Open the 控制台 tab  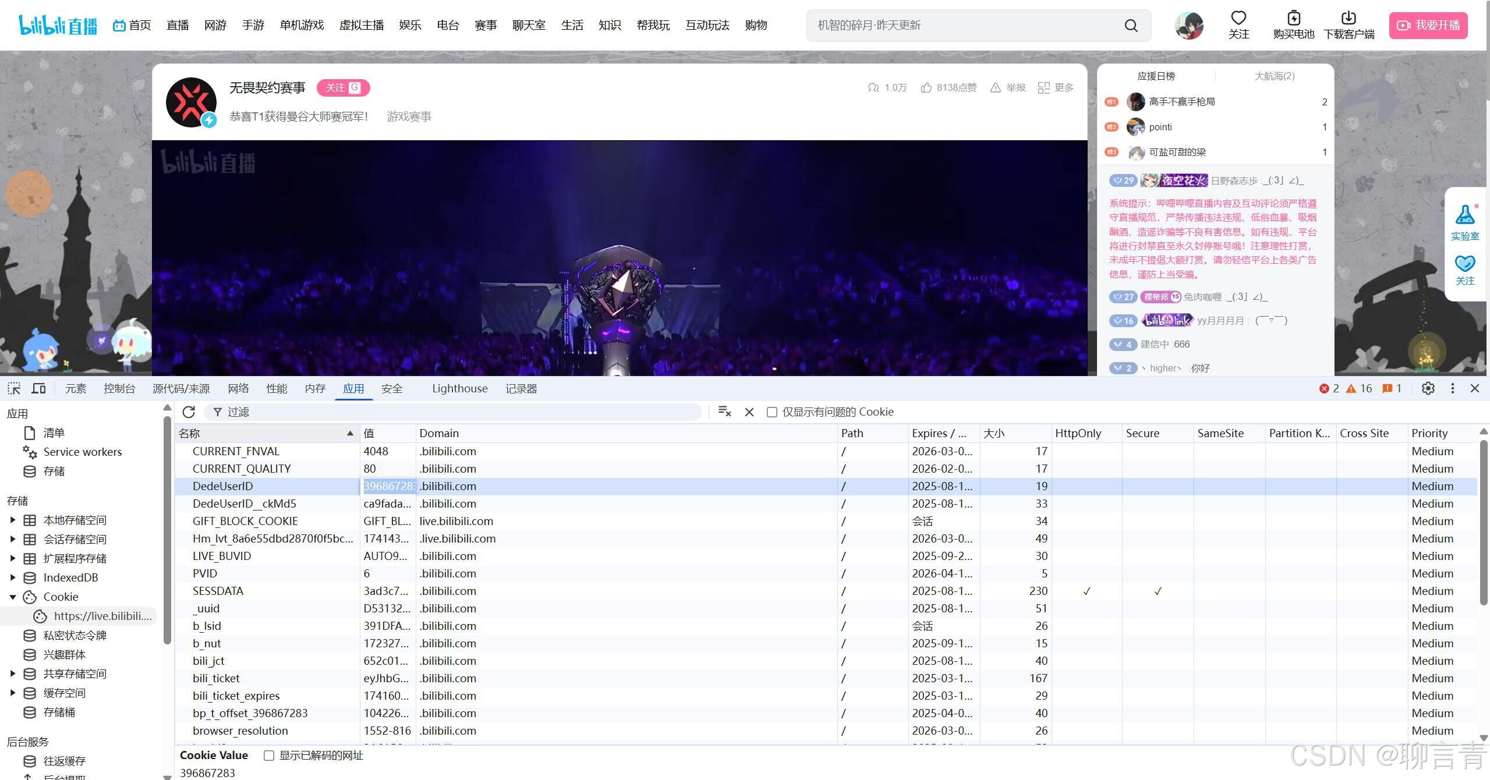pos(119,388)
